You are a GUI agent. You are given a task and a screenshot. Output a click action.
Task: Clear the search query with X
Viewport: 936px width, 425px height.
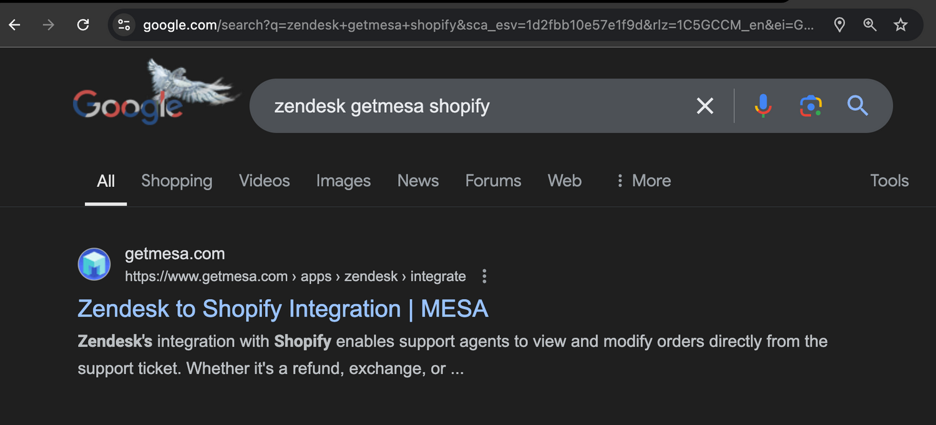pyautogui.click(x=704, y=106)
